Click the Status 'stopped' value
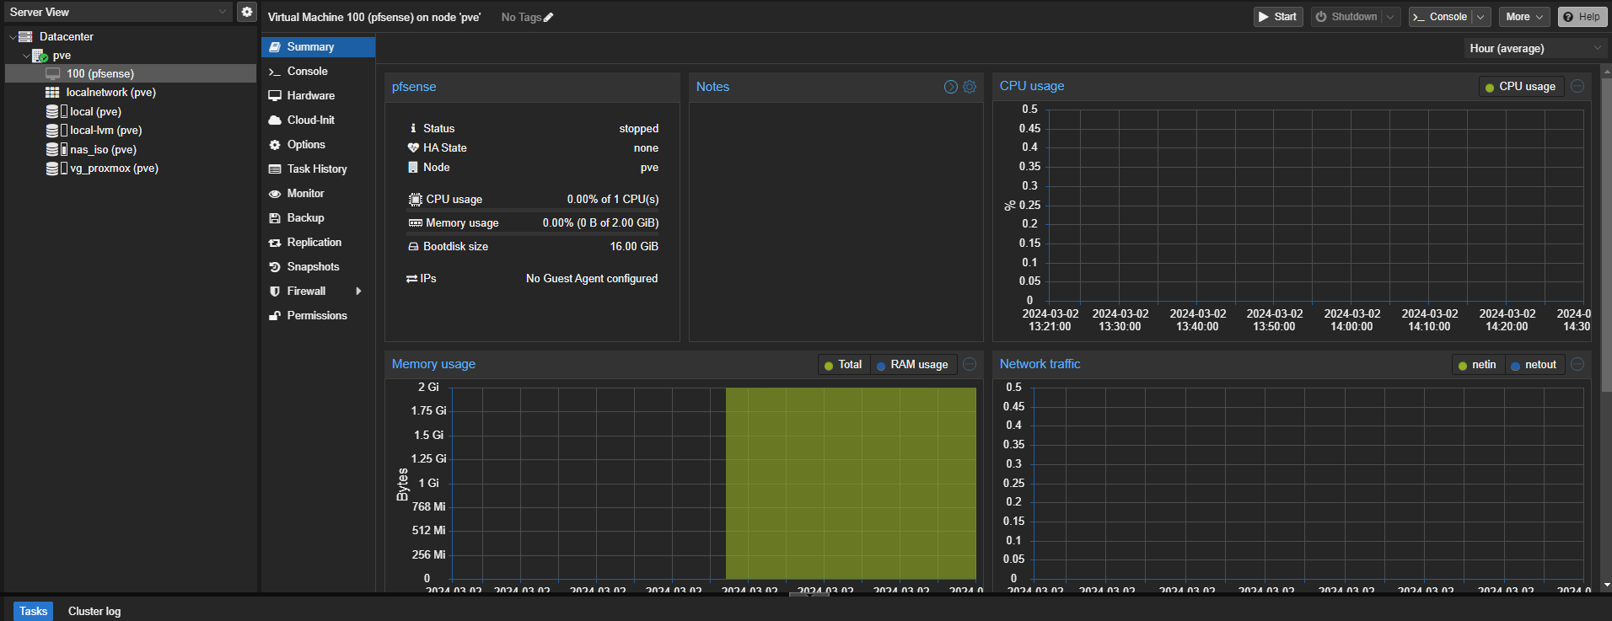 pos(639,129)
